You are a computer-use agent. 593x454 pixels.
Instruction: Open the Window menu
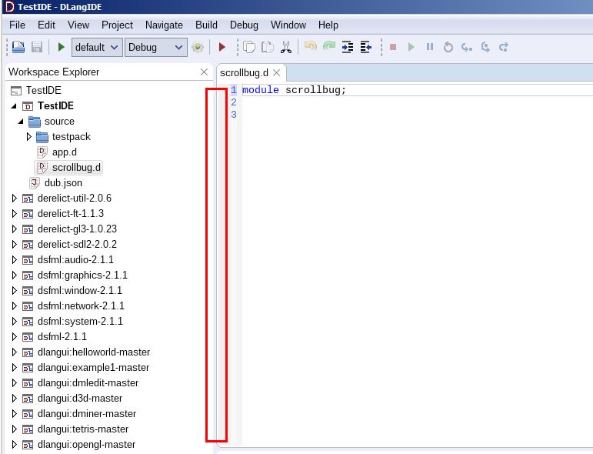pos(288,25)
